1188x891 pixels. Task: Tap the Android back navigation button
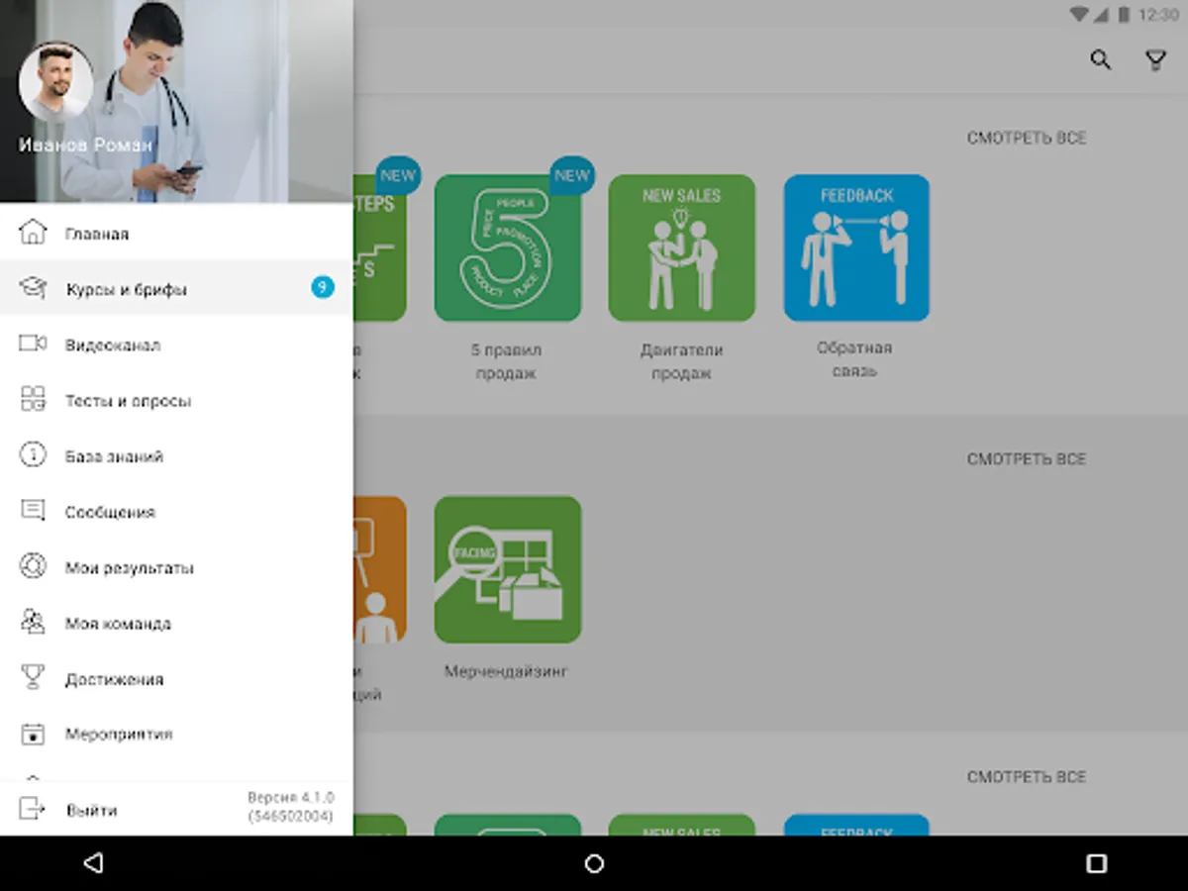point(94,863)
